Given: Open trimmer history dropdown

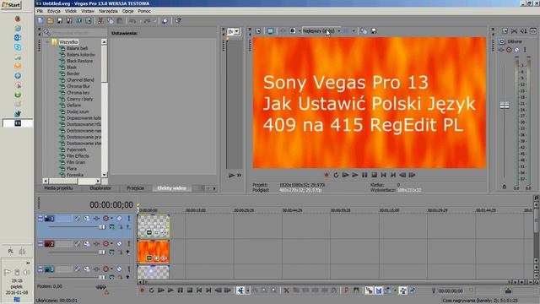Looking at the screenshot, I should (236, 31).
